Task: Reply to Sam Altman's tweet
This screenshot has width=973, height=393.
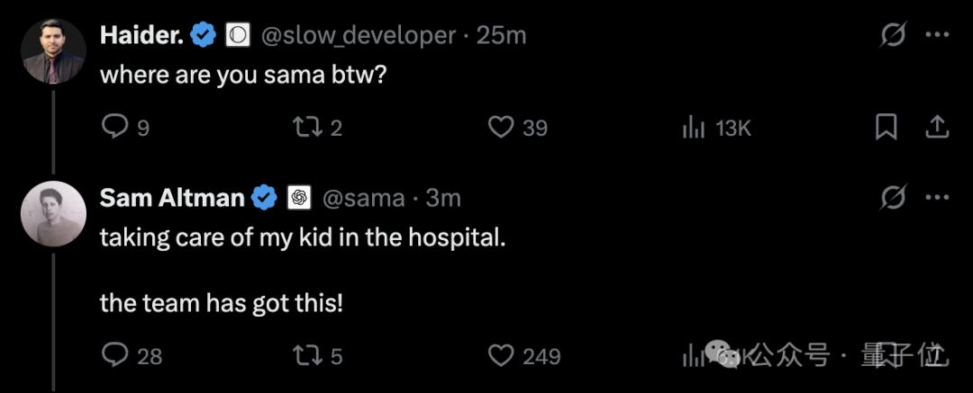Action: point(114,356)
